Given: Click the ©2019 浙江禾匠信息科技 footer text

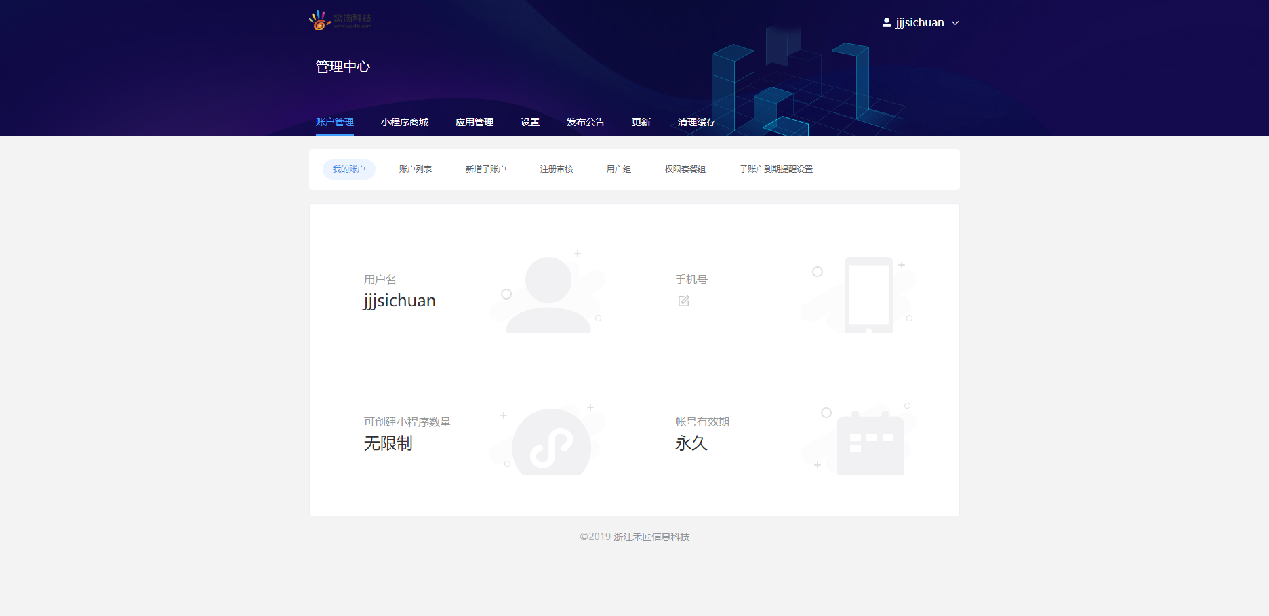Looking at the screenshot, I should pos(634,537).
